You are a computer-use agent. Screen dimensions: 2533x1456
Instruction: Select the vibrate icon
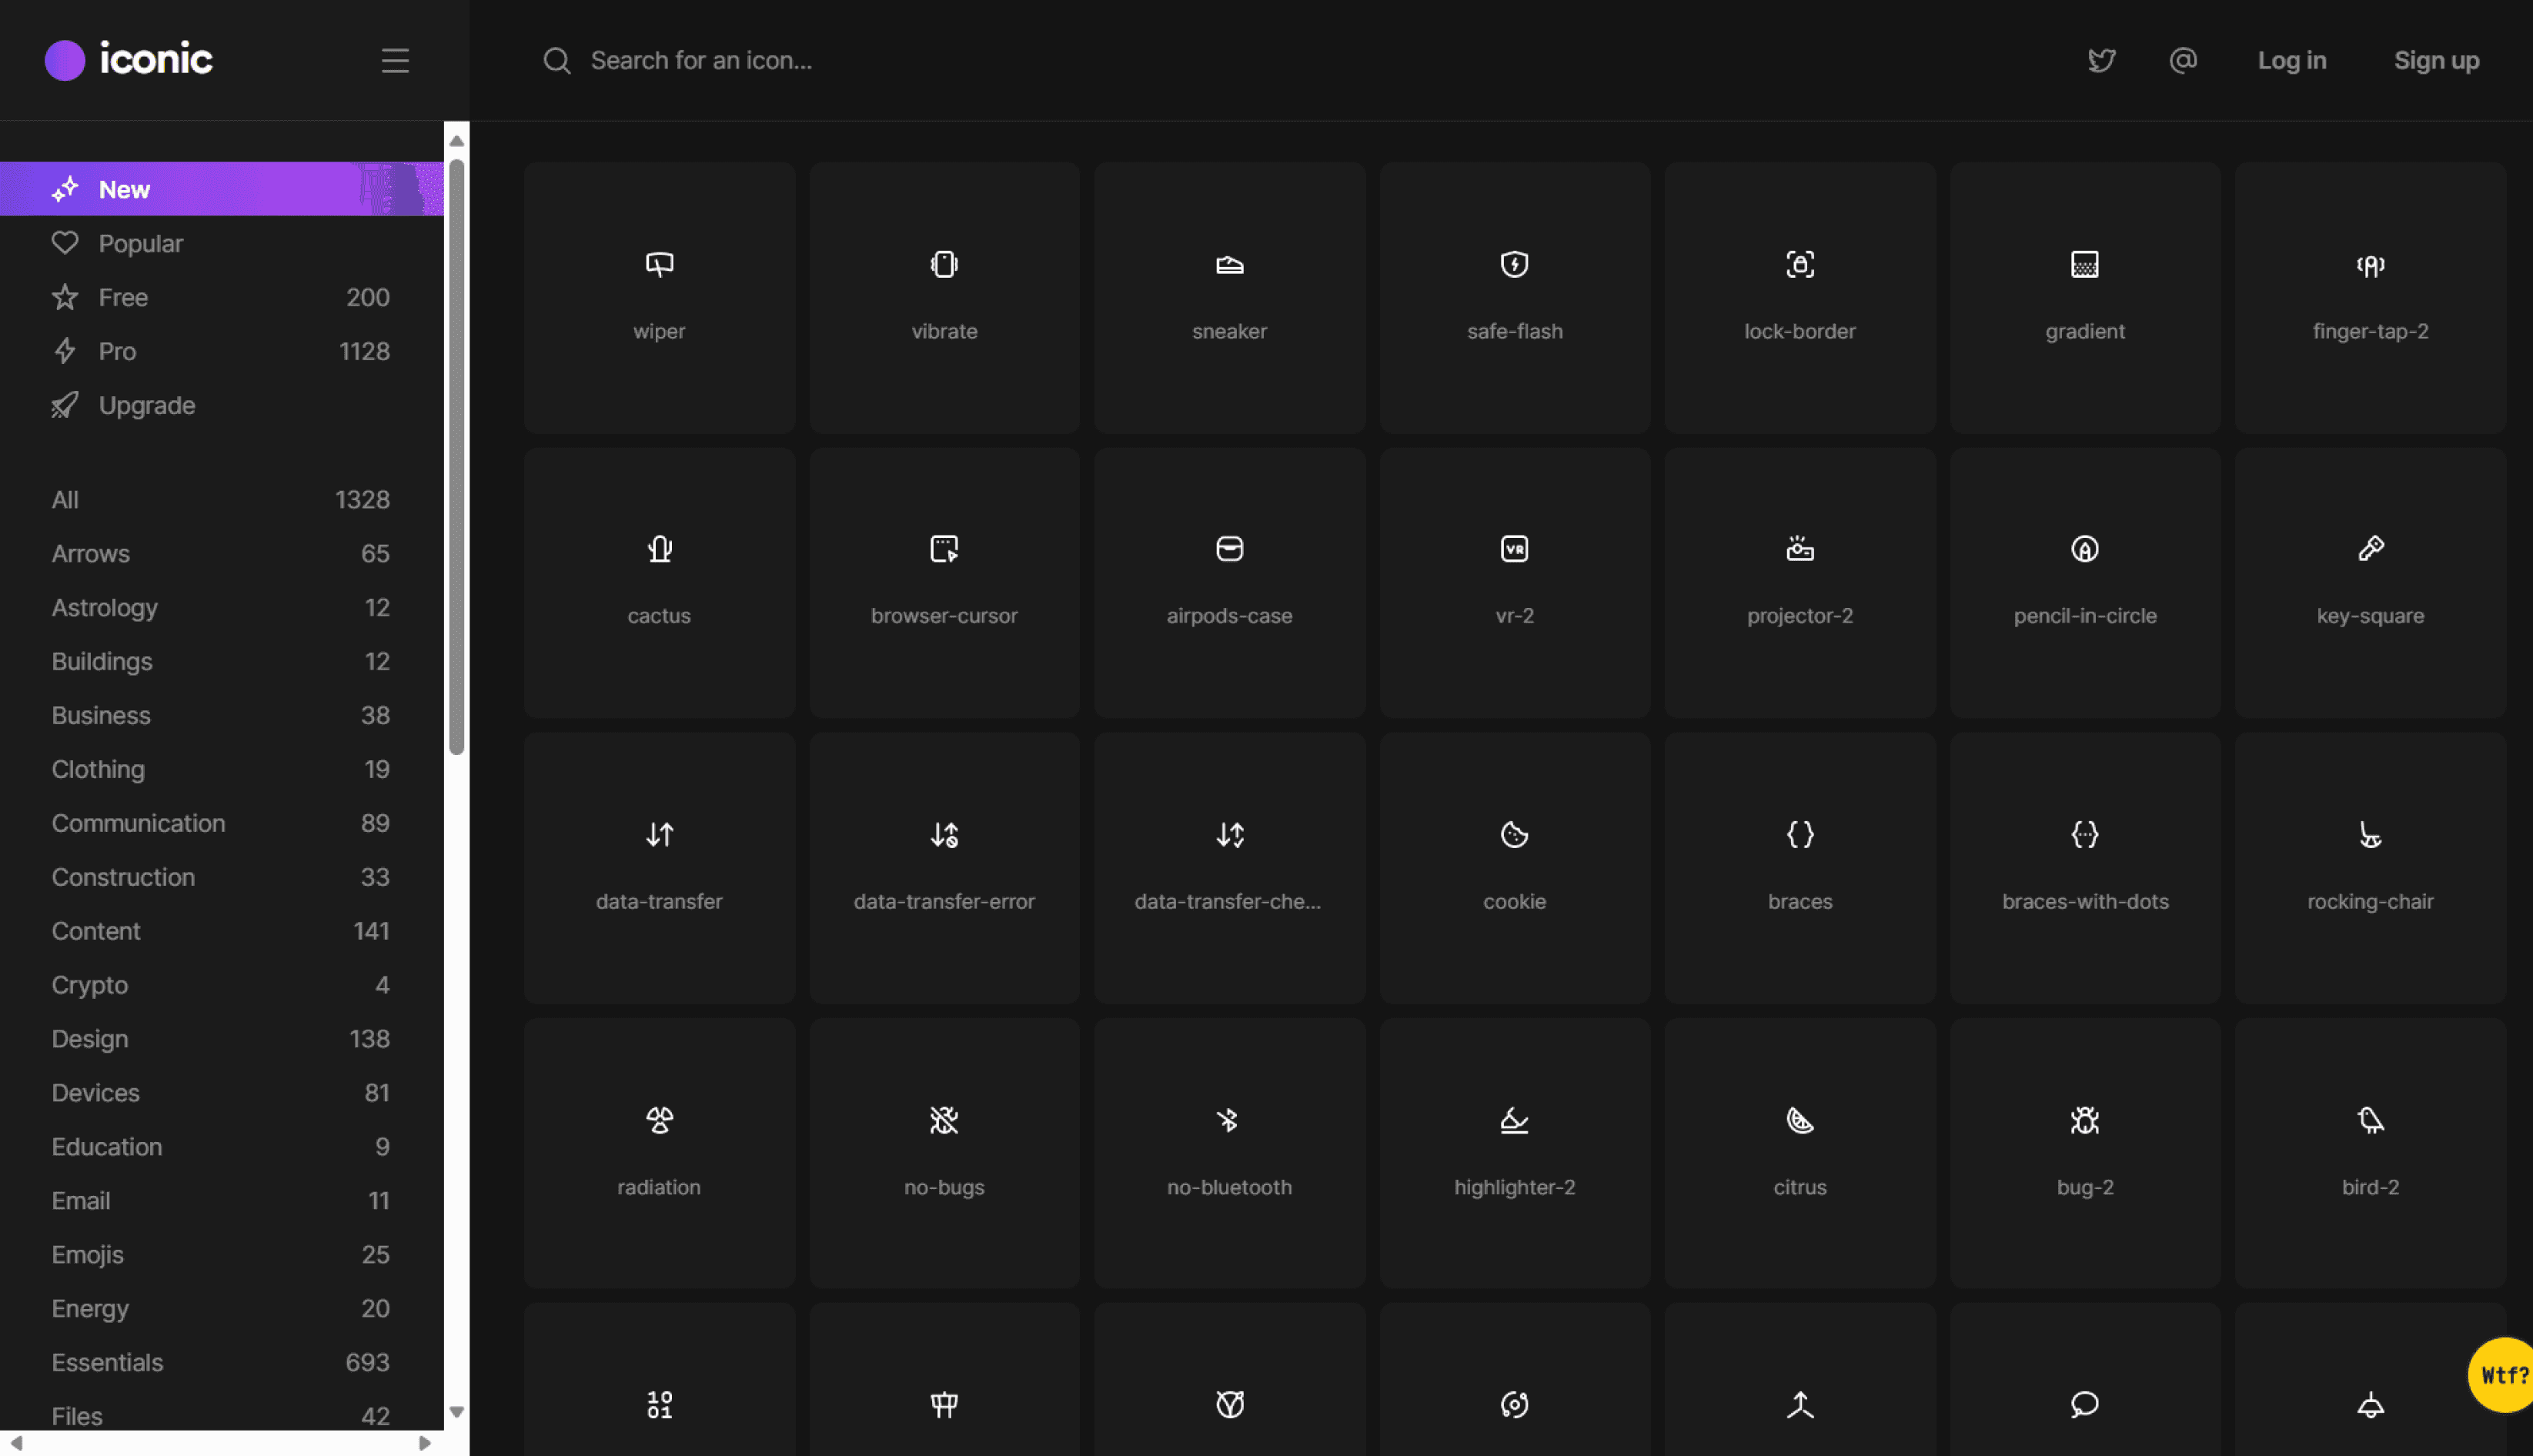944,297
